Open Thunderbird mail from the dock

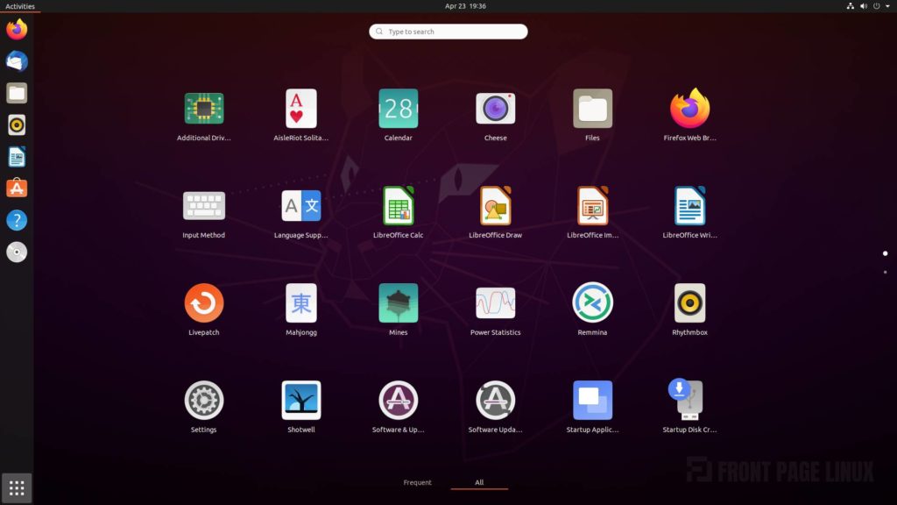(17, 61)
